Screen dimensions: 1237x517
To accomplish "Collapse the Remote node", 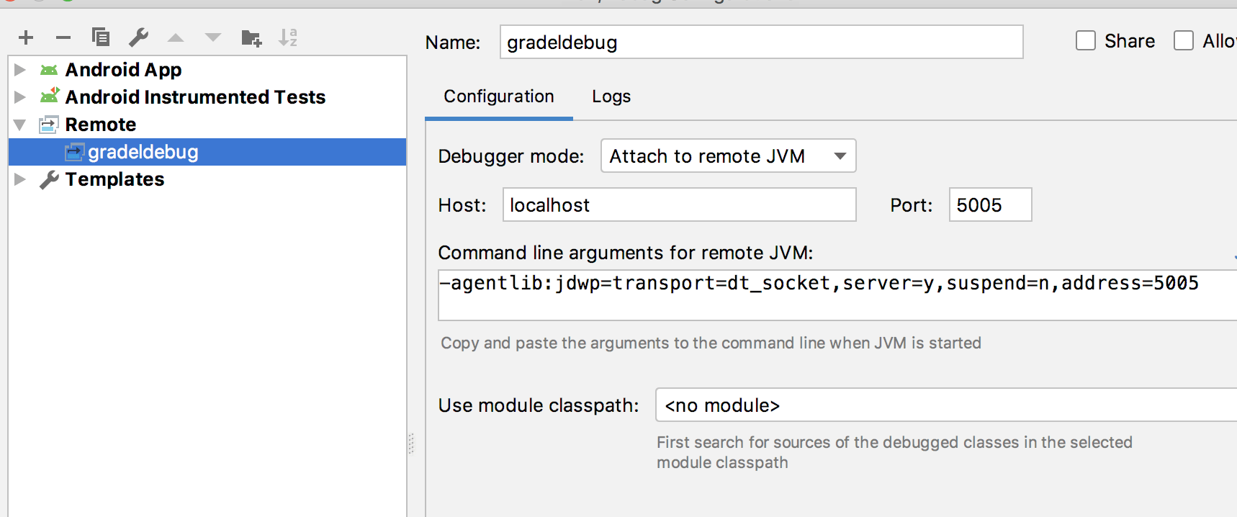I will click(20, 125).
